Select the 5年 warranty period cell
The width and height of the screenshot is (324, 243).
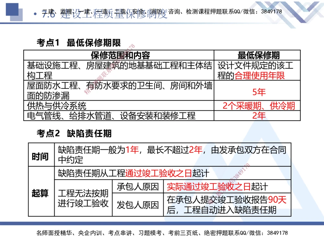pos(259,92)
